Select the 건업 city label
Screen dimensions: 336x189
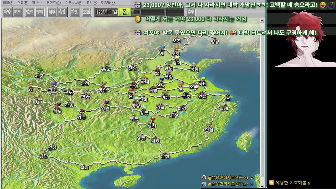[202, 96]
